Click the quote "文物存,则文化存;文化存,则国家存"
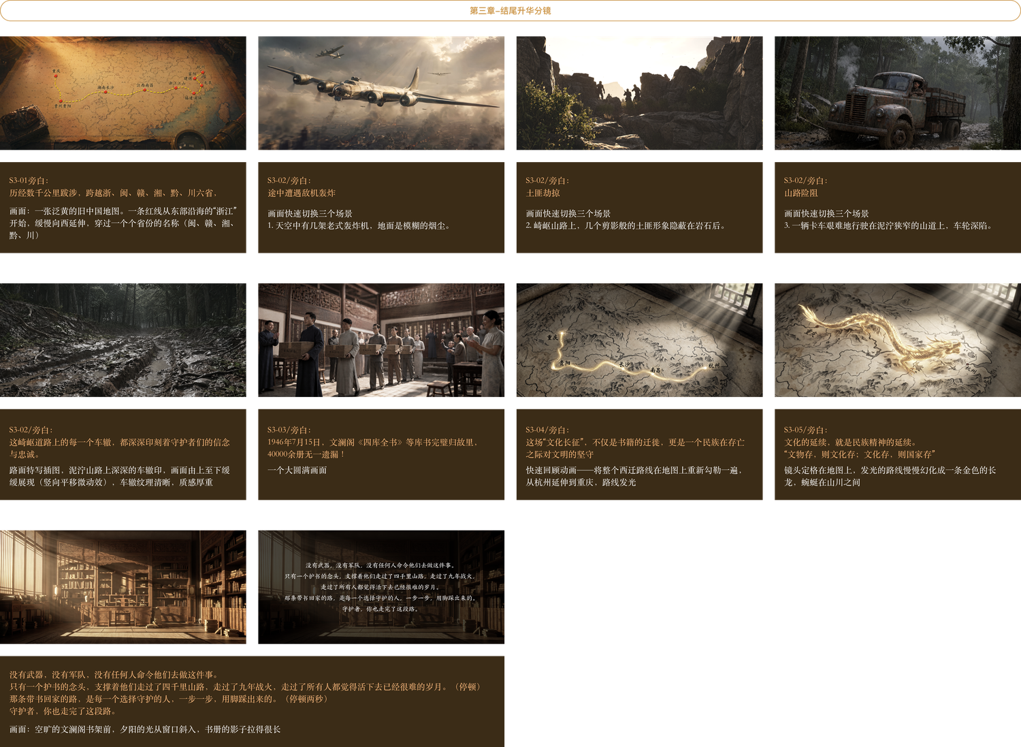 [x=860, y=455]
